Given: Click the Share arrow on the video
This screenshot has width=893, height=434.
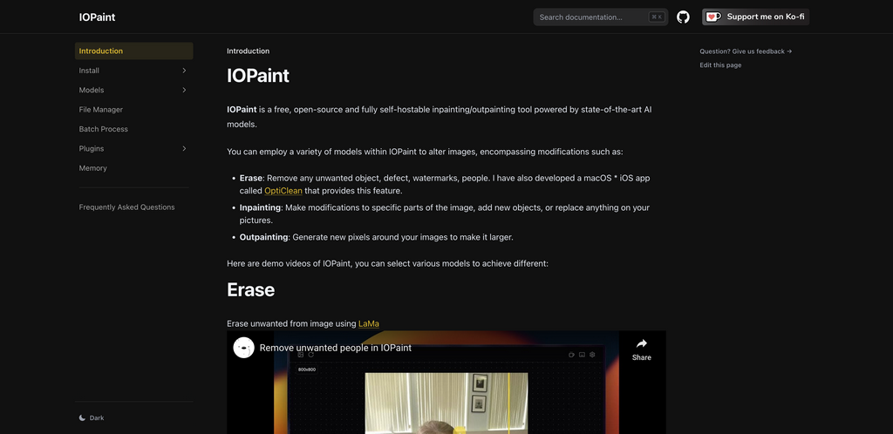Looking at the screenshot, I should click(641, 343).
